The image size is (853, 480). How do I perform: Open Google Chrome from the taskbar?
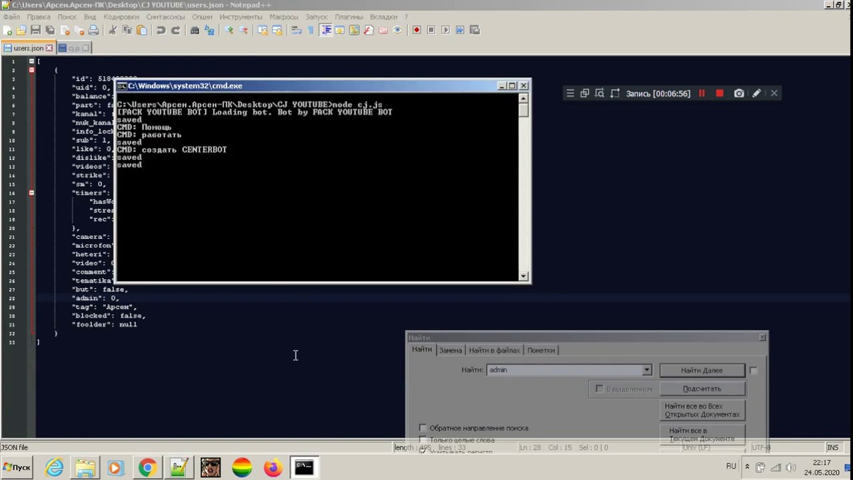click(147, 468)
